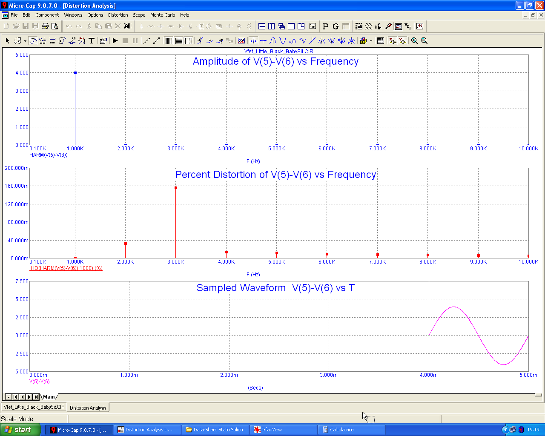Stop analysis with the Stop button
The height and width of the screenshot is (436, 545).
pyautogui.click(x=125, y=41)
